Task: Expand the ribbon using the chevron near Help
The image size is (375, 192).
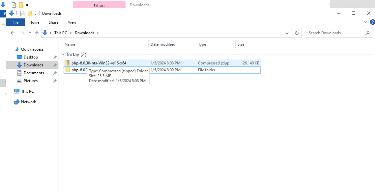Action: coord(365,22)
